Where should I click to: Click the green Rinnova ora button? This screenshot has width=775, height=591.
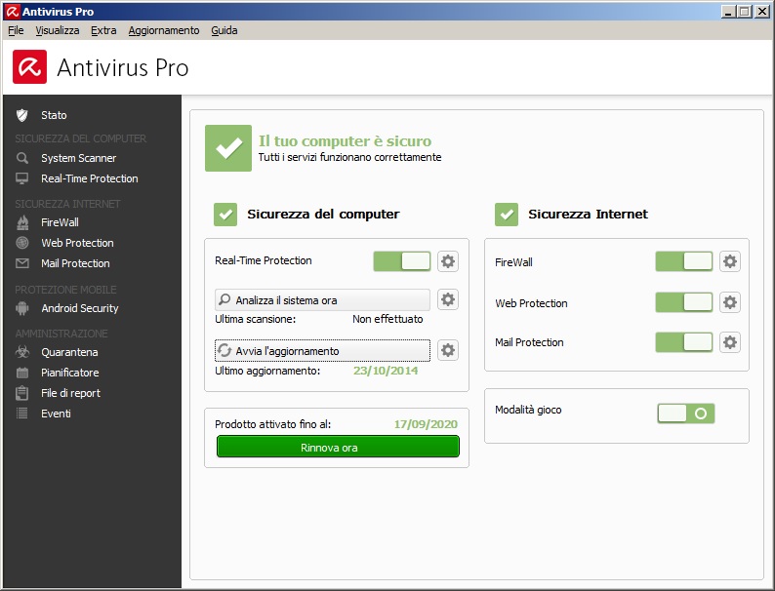(x=338, y=447)
